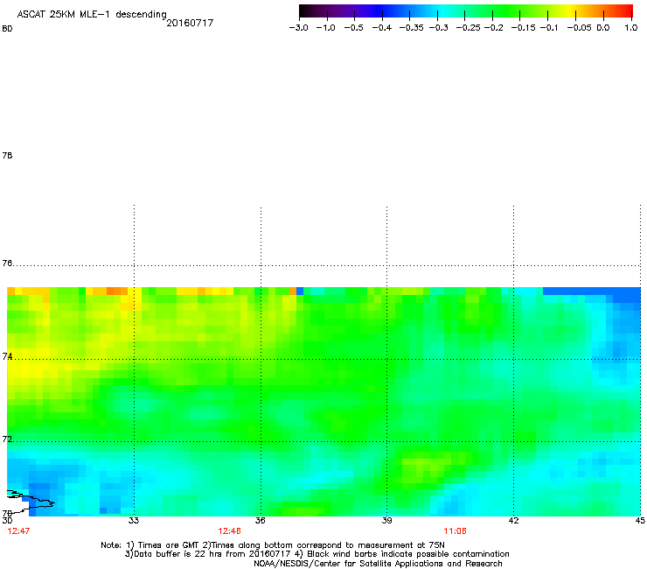This screenshot has height=569, width=647.
Task: Click the black coastline outline on the map
Action: click(x=31, y=502)
